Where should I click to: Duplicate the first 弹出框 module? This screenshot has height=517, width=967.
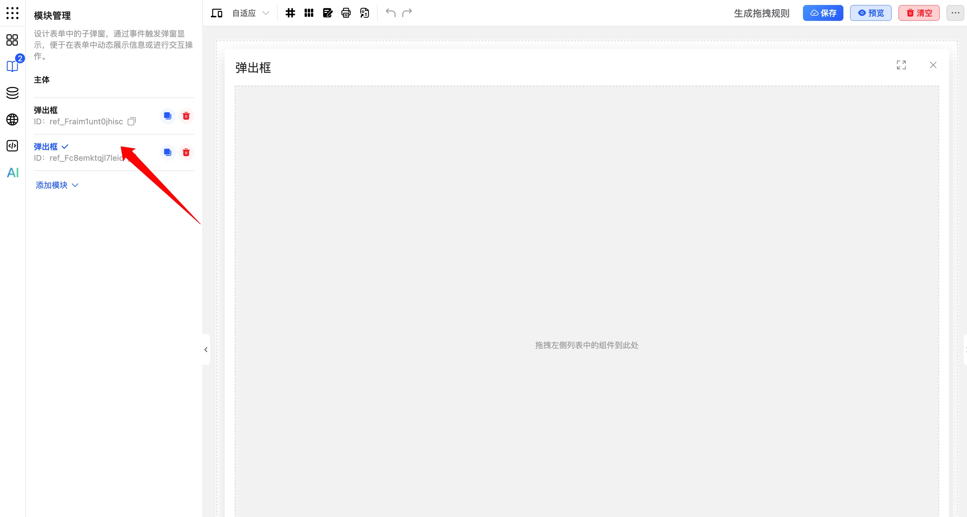167,116
